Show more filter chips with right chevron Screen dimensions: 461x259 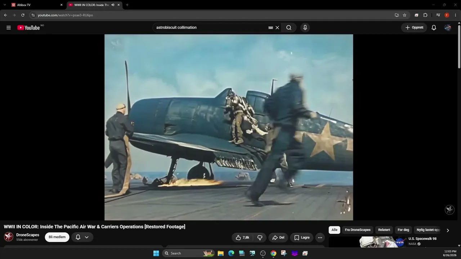pyautogui.click(x=448, y=230)
